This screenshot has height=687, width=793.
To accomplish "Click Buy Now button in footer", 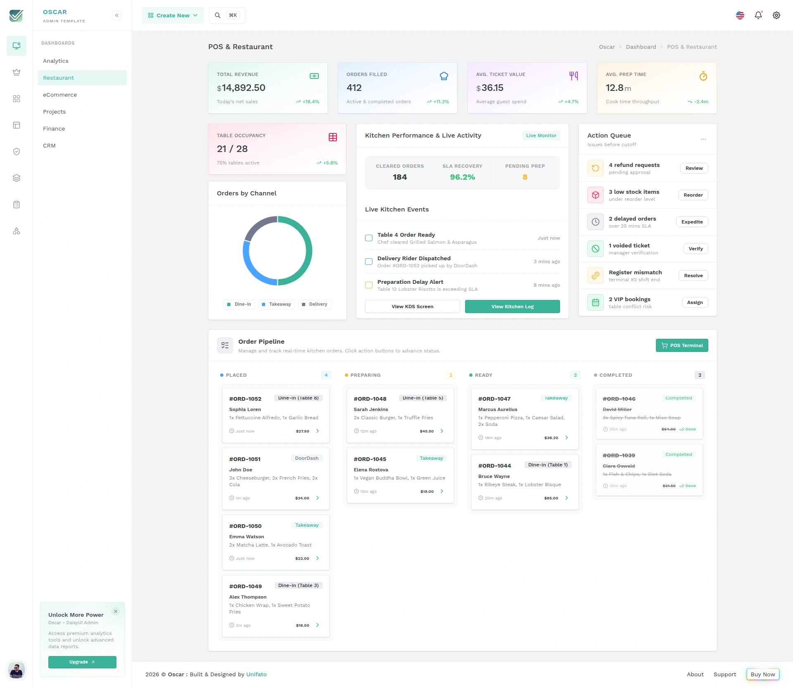I will coord(763,674).
